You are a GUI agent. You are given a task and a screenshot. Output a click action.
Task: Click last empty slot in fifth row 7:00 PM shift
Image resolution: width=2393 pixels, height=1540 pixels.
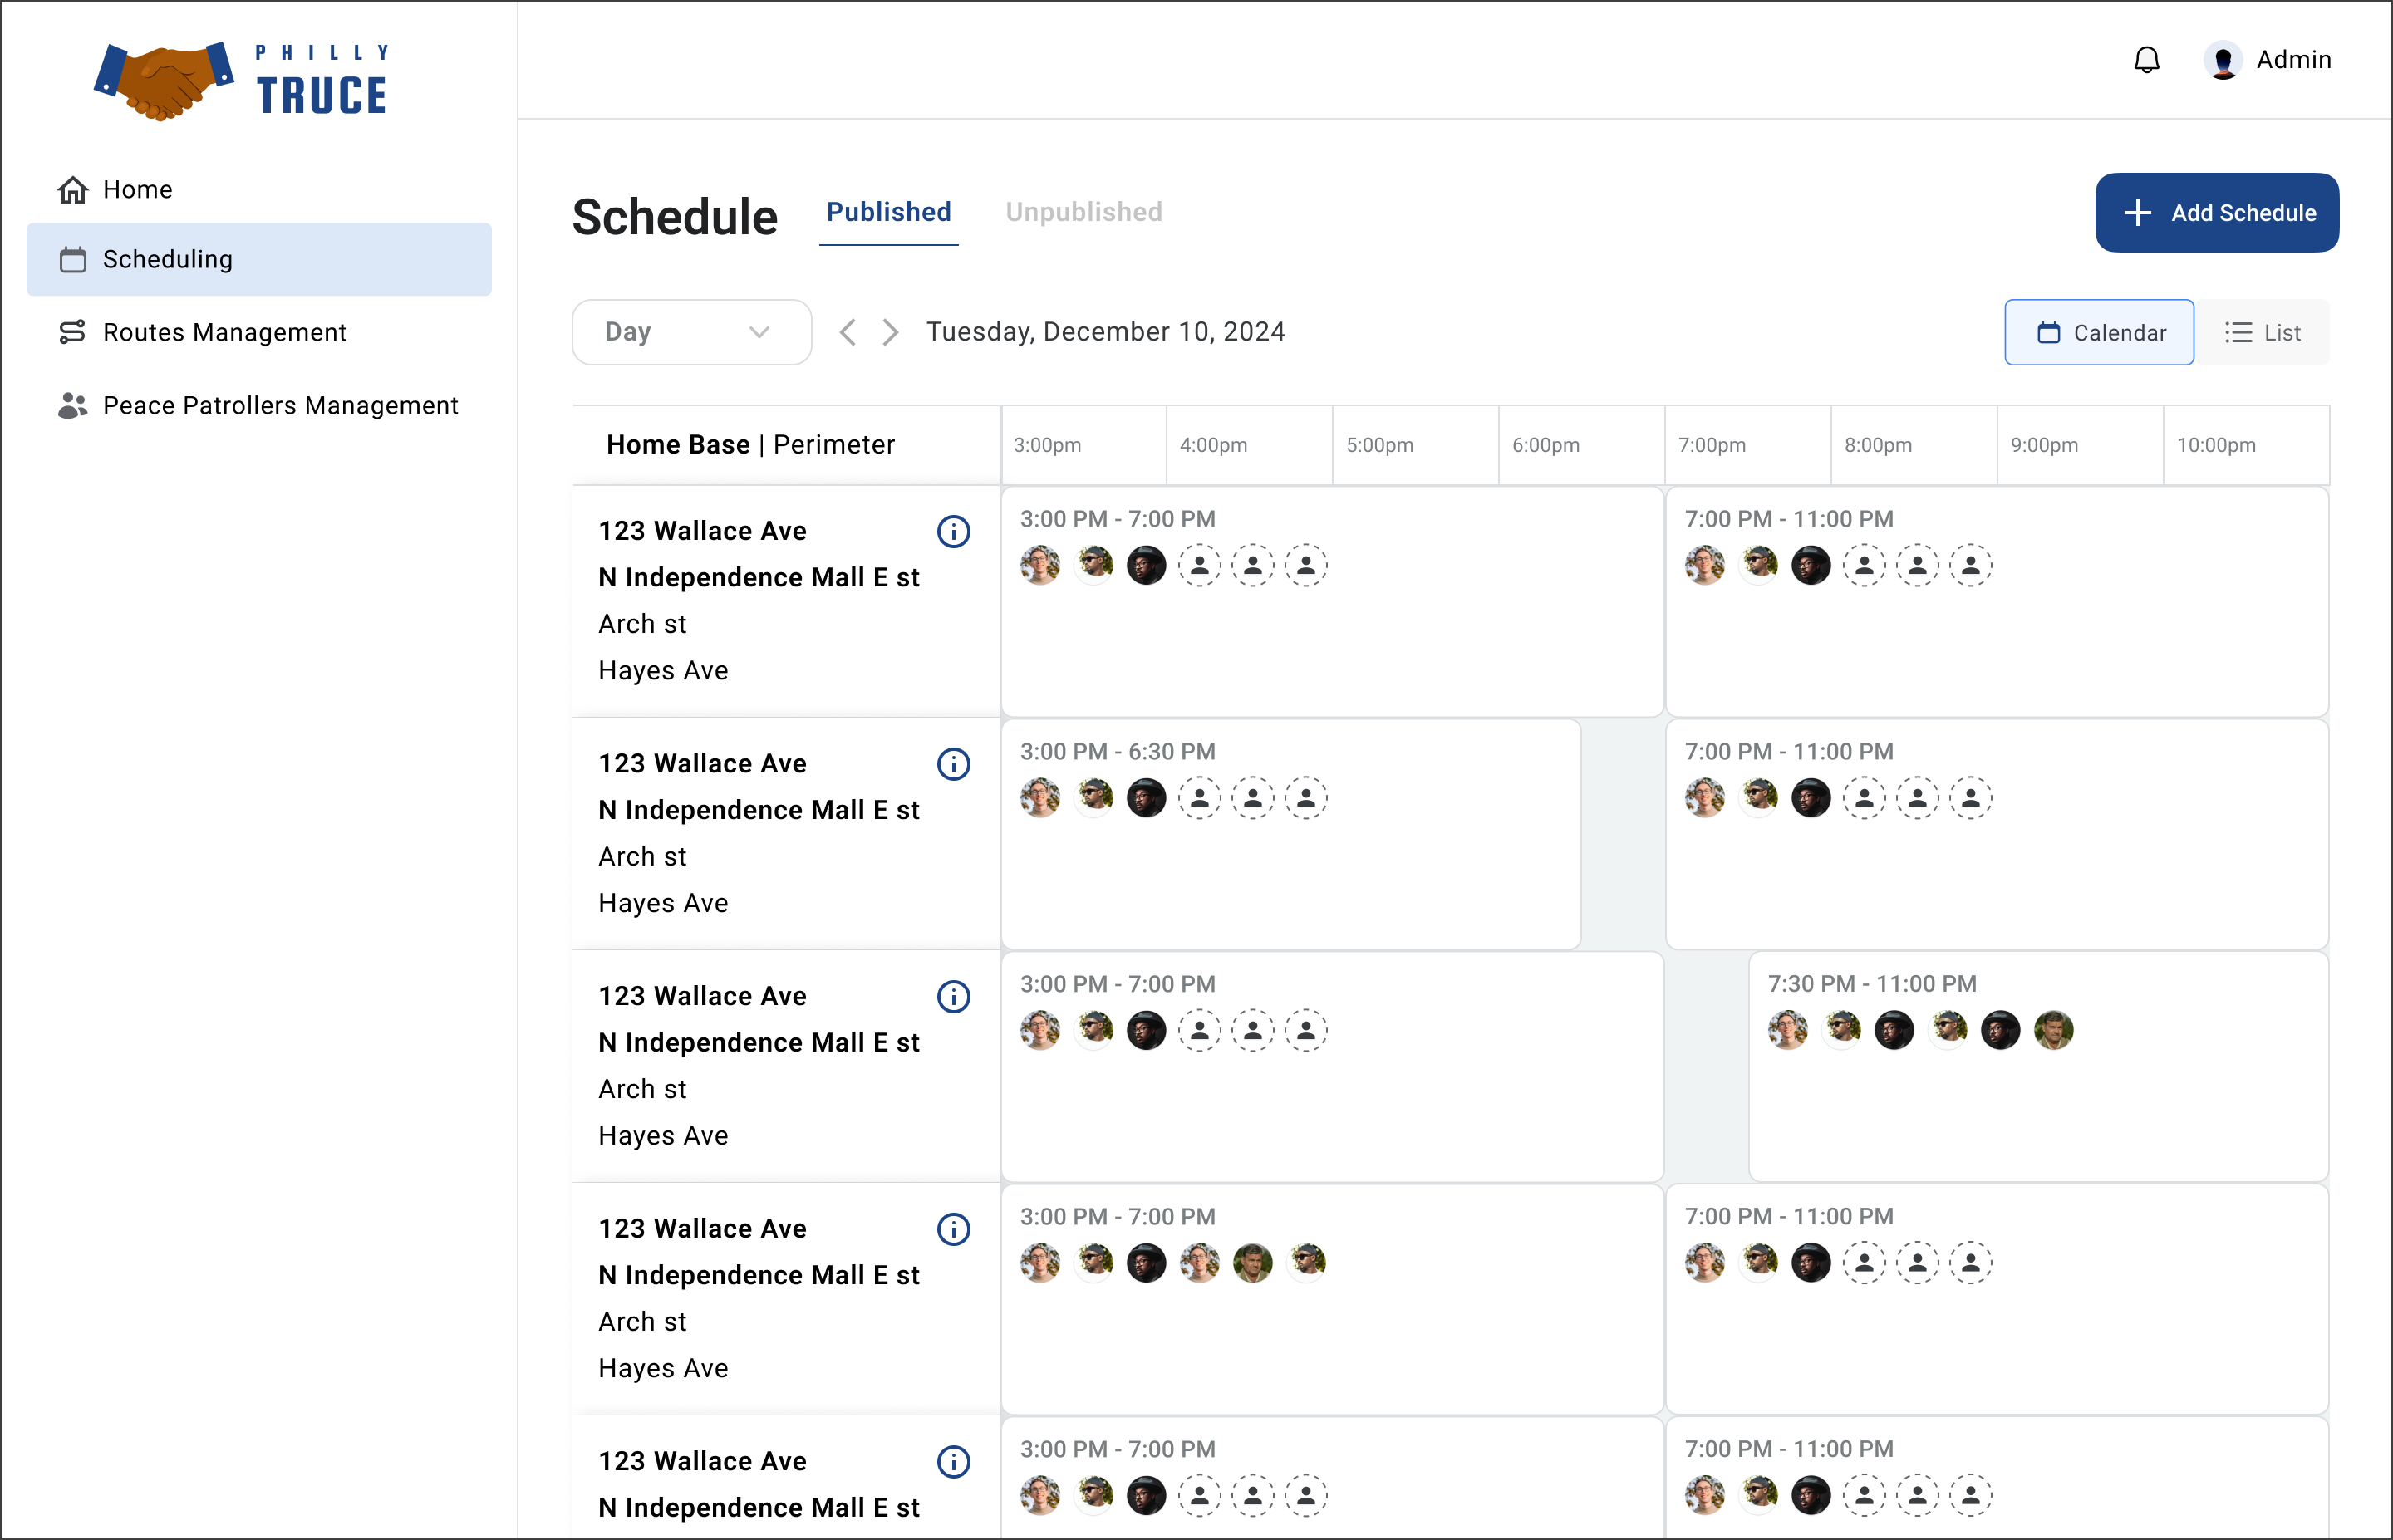tap(1970, 1495)
